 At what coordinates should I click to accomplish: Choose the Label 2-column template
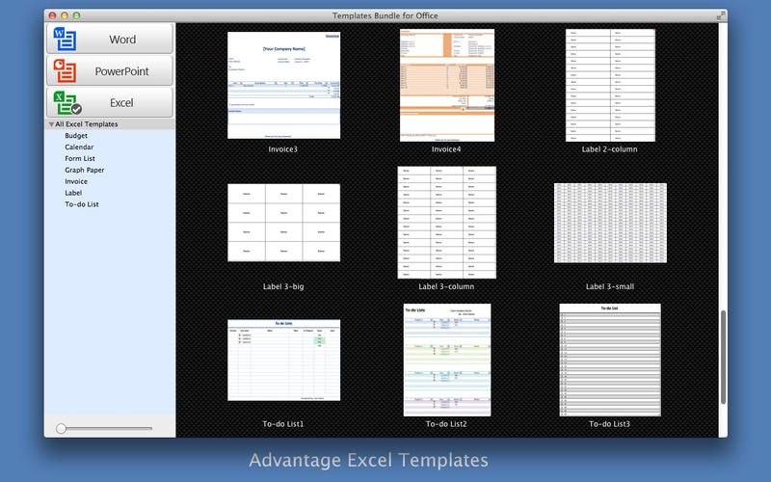[x=610, y=85]
